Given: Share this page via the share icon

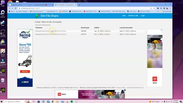Looking at the screenshot, I should pyautogui.click(x=151, y=8).
